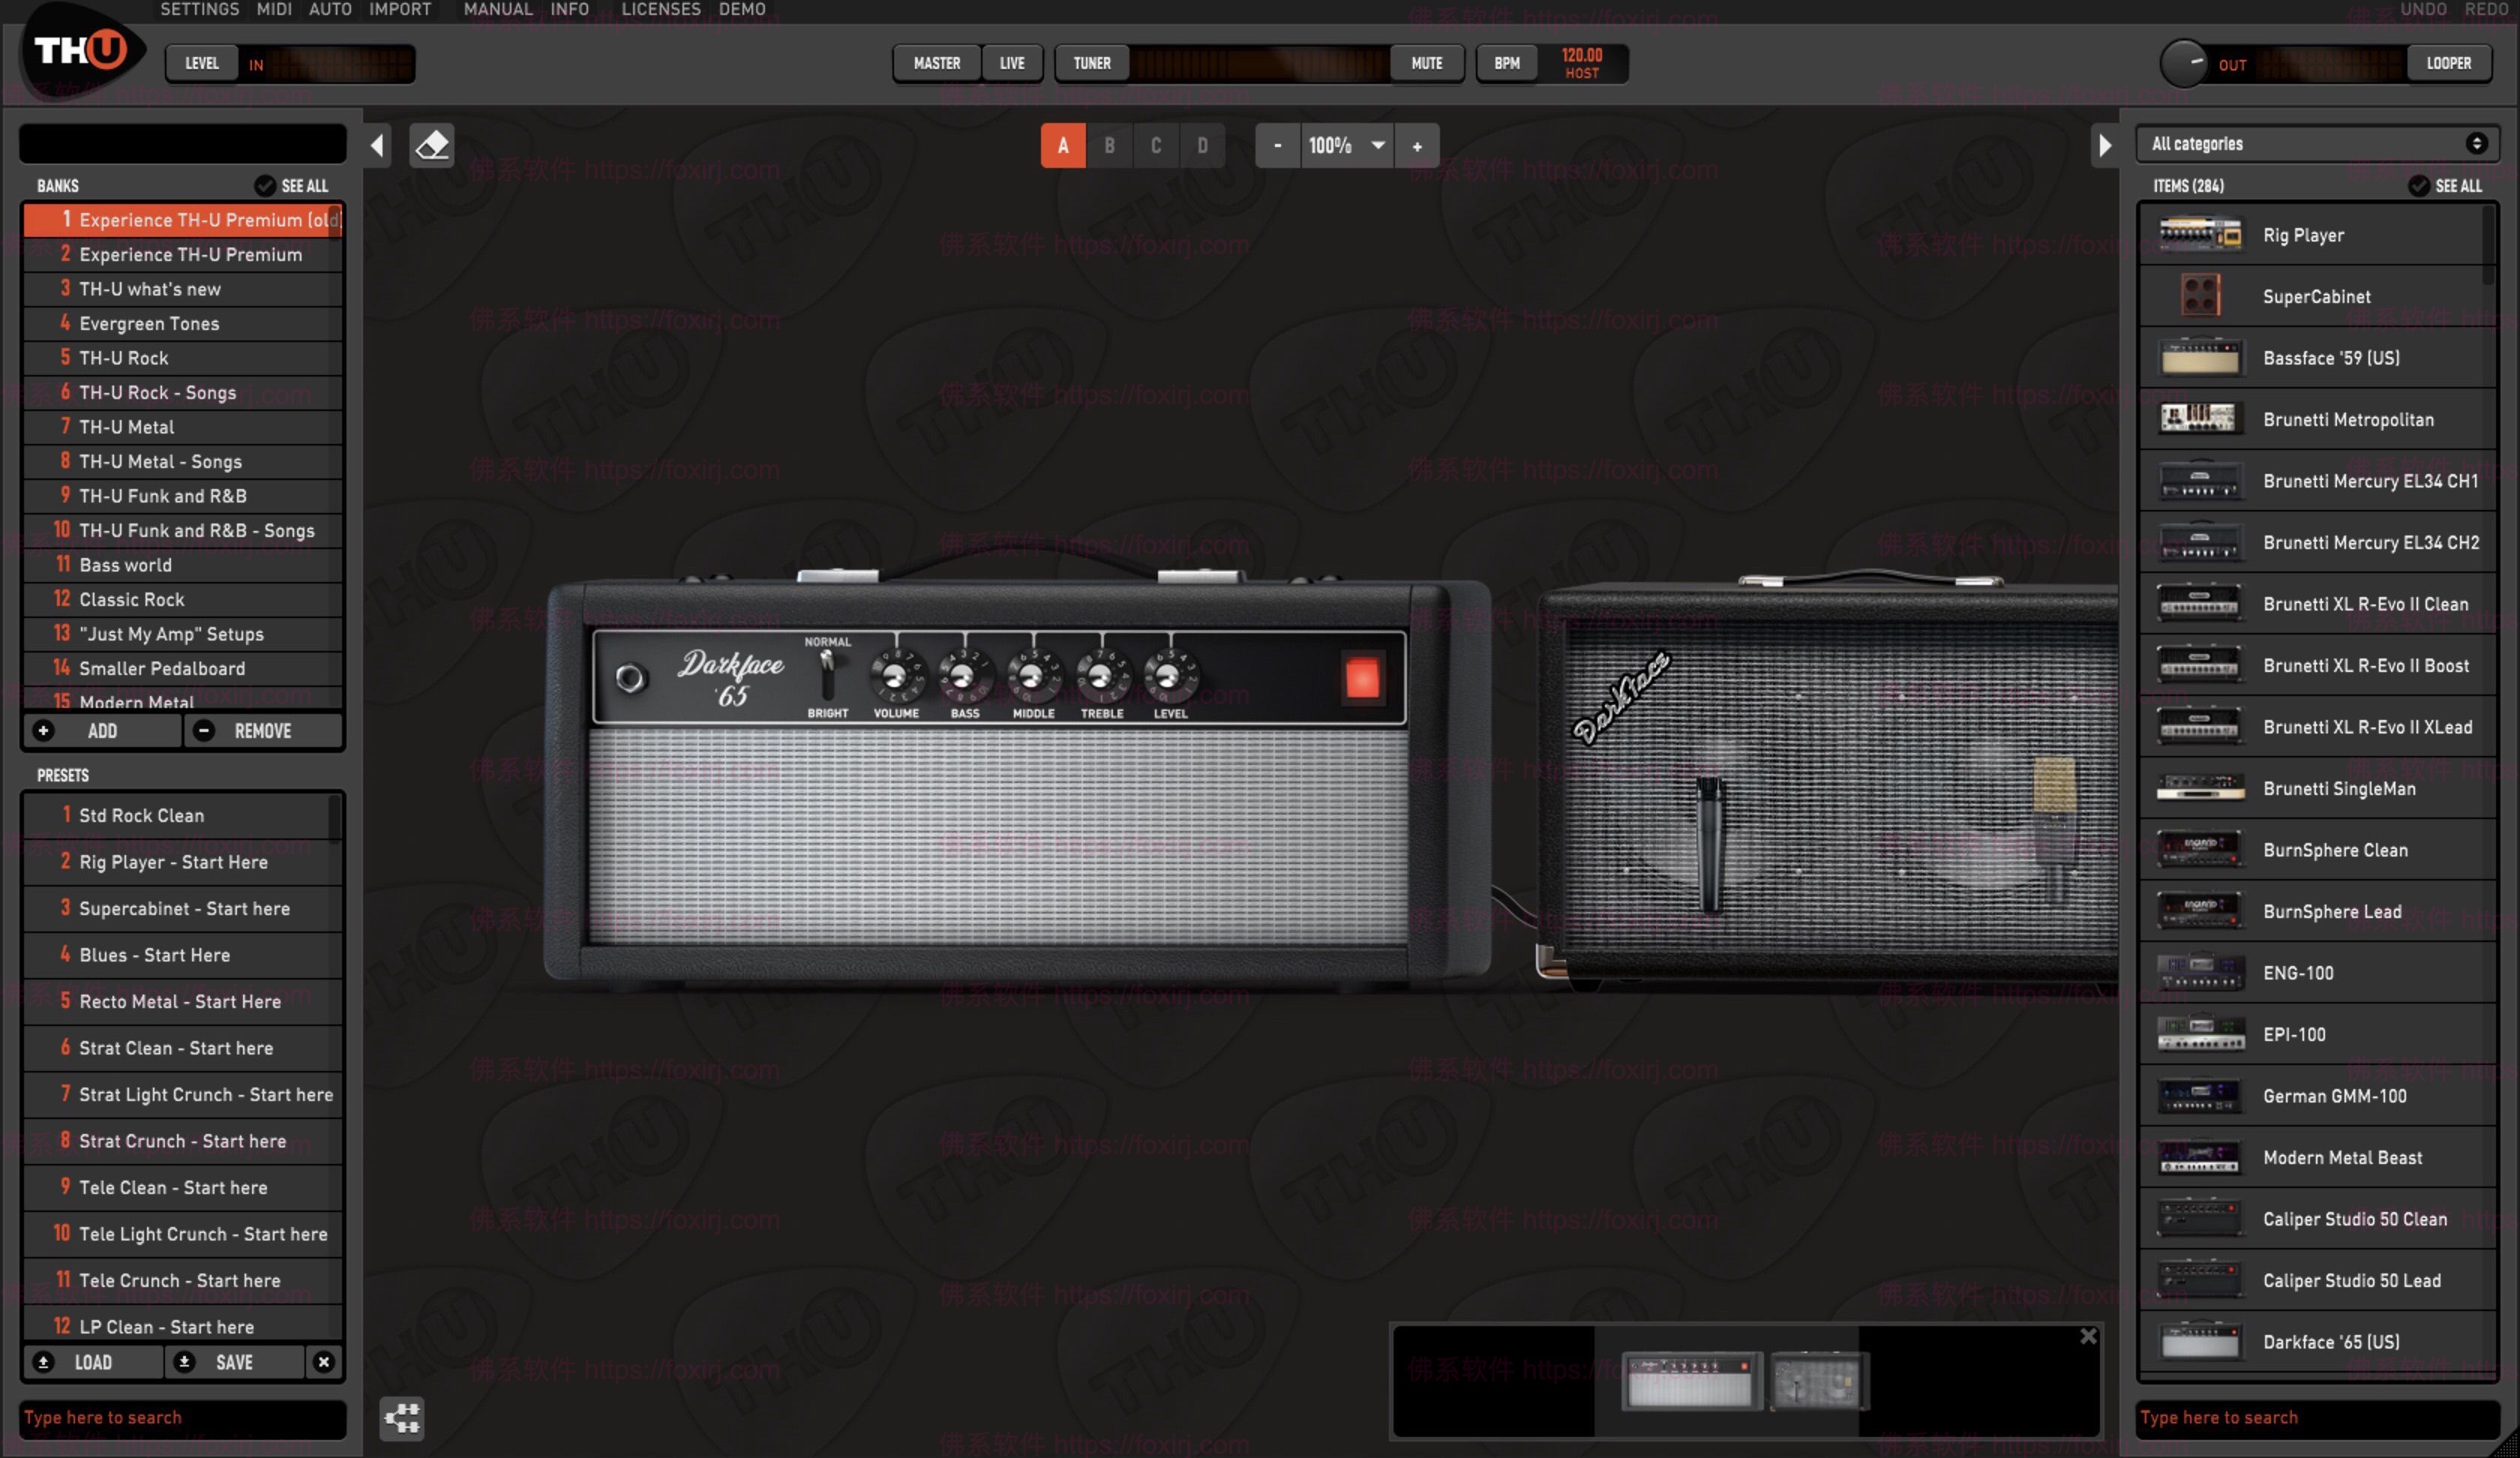The width and height of the screenshot is (2520, 1458).
Task: Click the TH-U logo in the top left
Action: [80, 50]
